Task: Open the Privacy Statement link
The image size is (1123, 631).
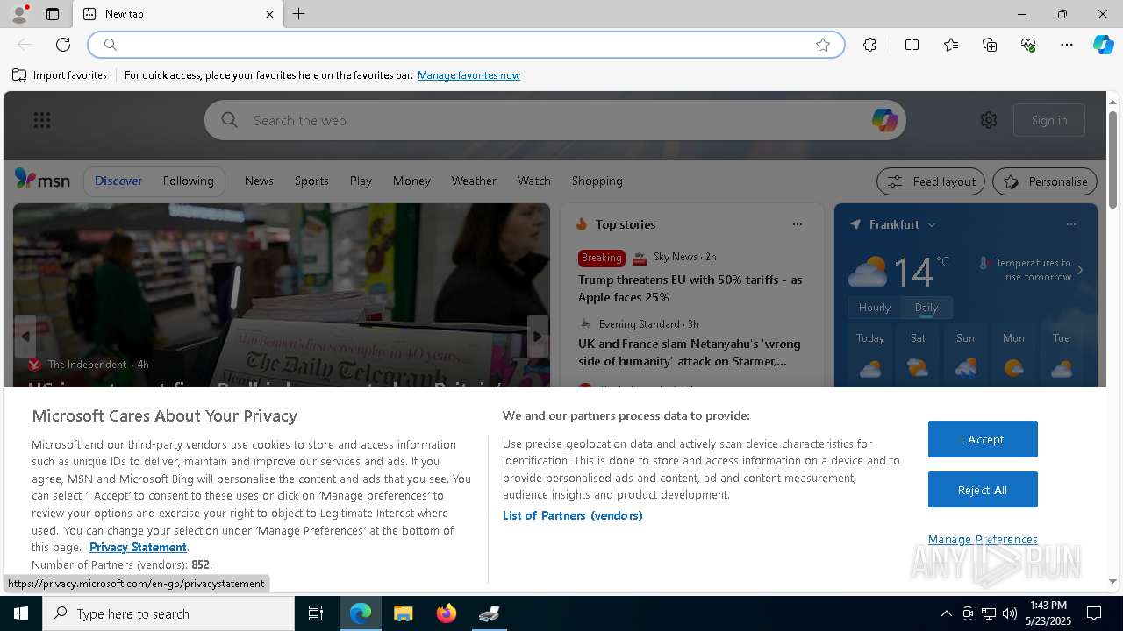Action: pyautogui.click(x=138, y=547)
